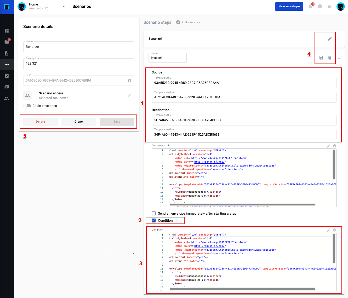The height and width of the screenshot is (298, 348).
Task: Open the notifications bell
Action: (310, 7)
